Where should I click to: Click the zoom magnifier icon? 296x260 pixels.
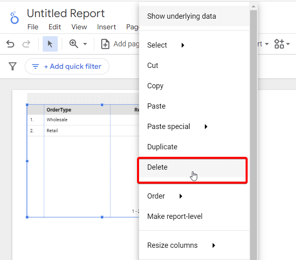coord(74,44)
